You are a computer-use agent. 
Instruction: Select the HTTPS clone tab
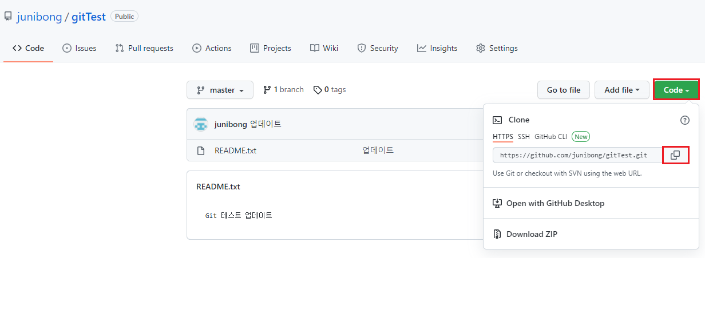point(503,137)
